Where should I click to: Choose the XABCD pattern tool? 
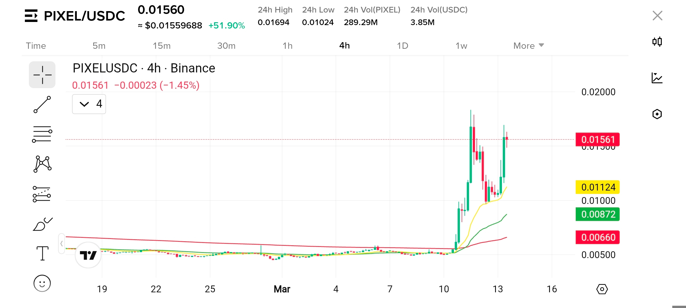(x=42, y=164)
